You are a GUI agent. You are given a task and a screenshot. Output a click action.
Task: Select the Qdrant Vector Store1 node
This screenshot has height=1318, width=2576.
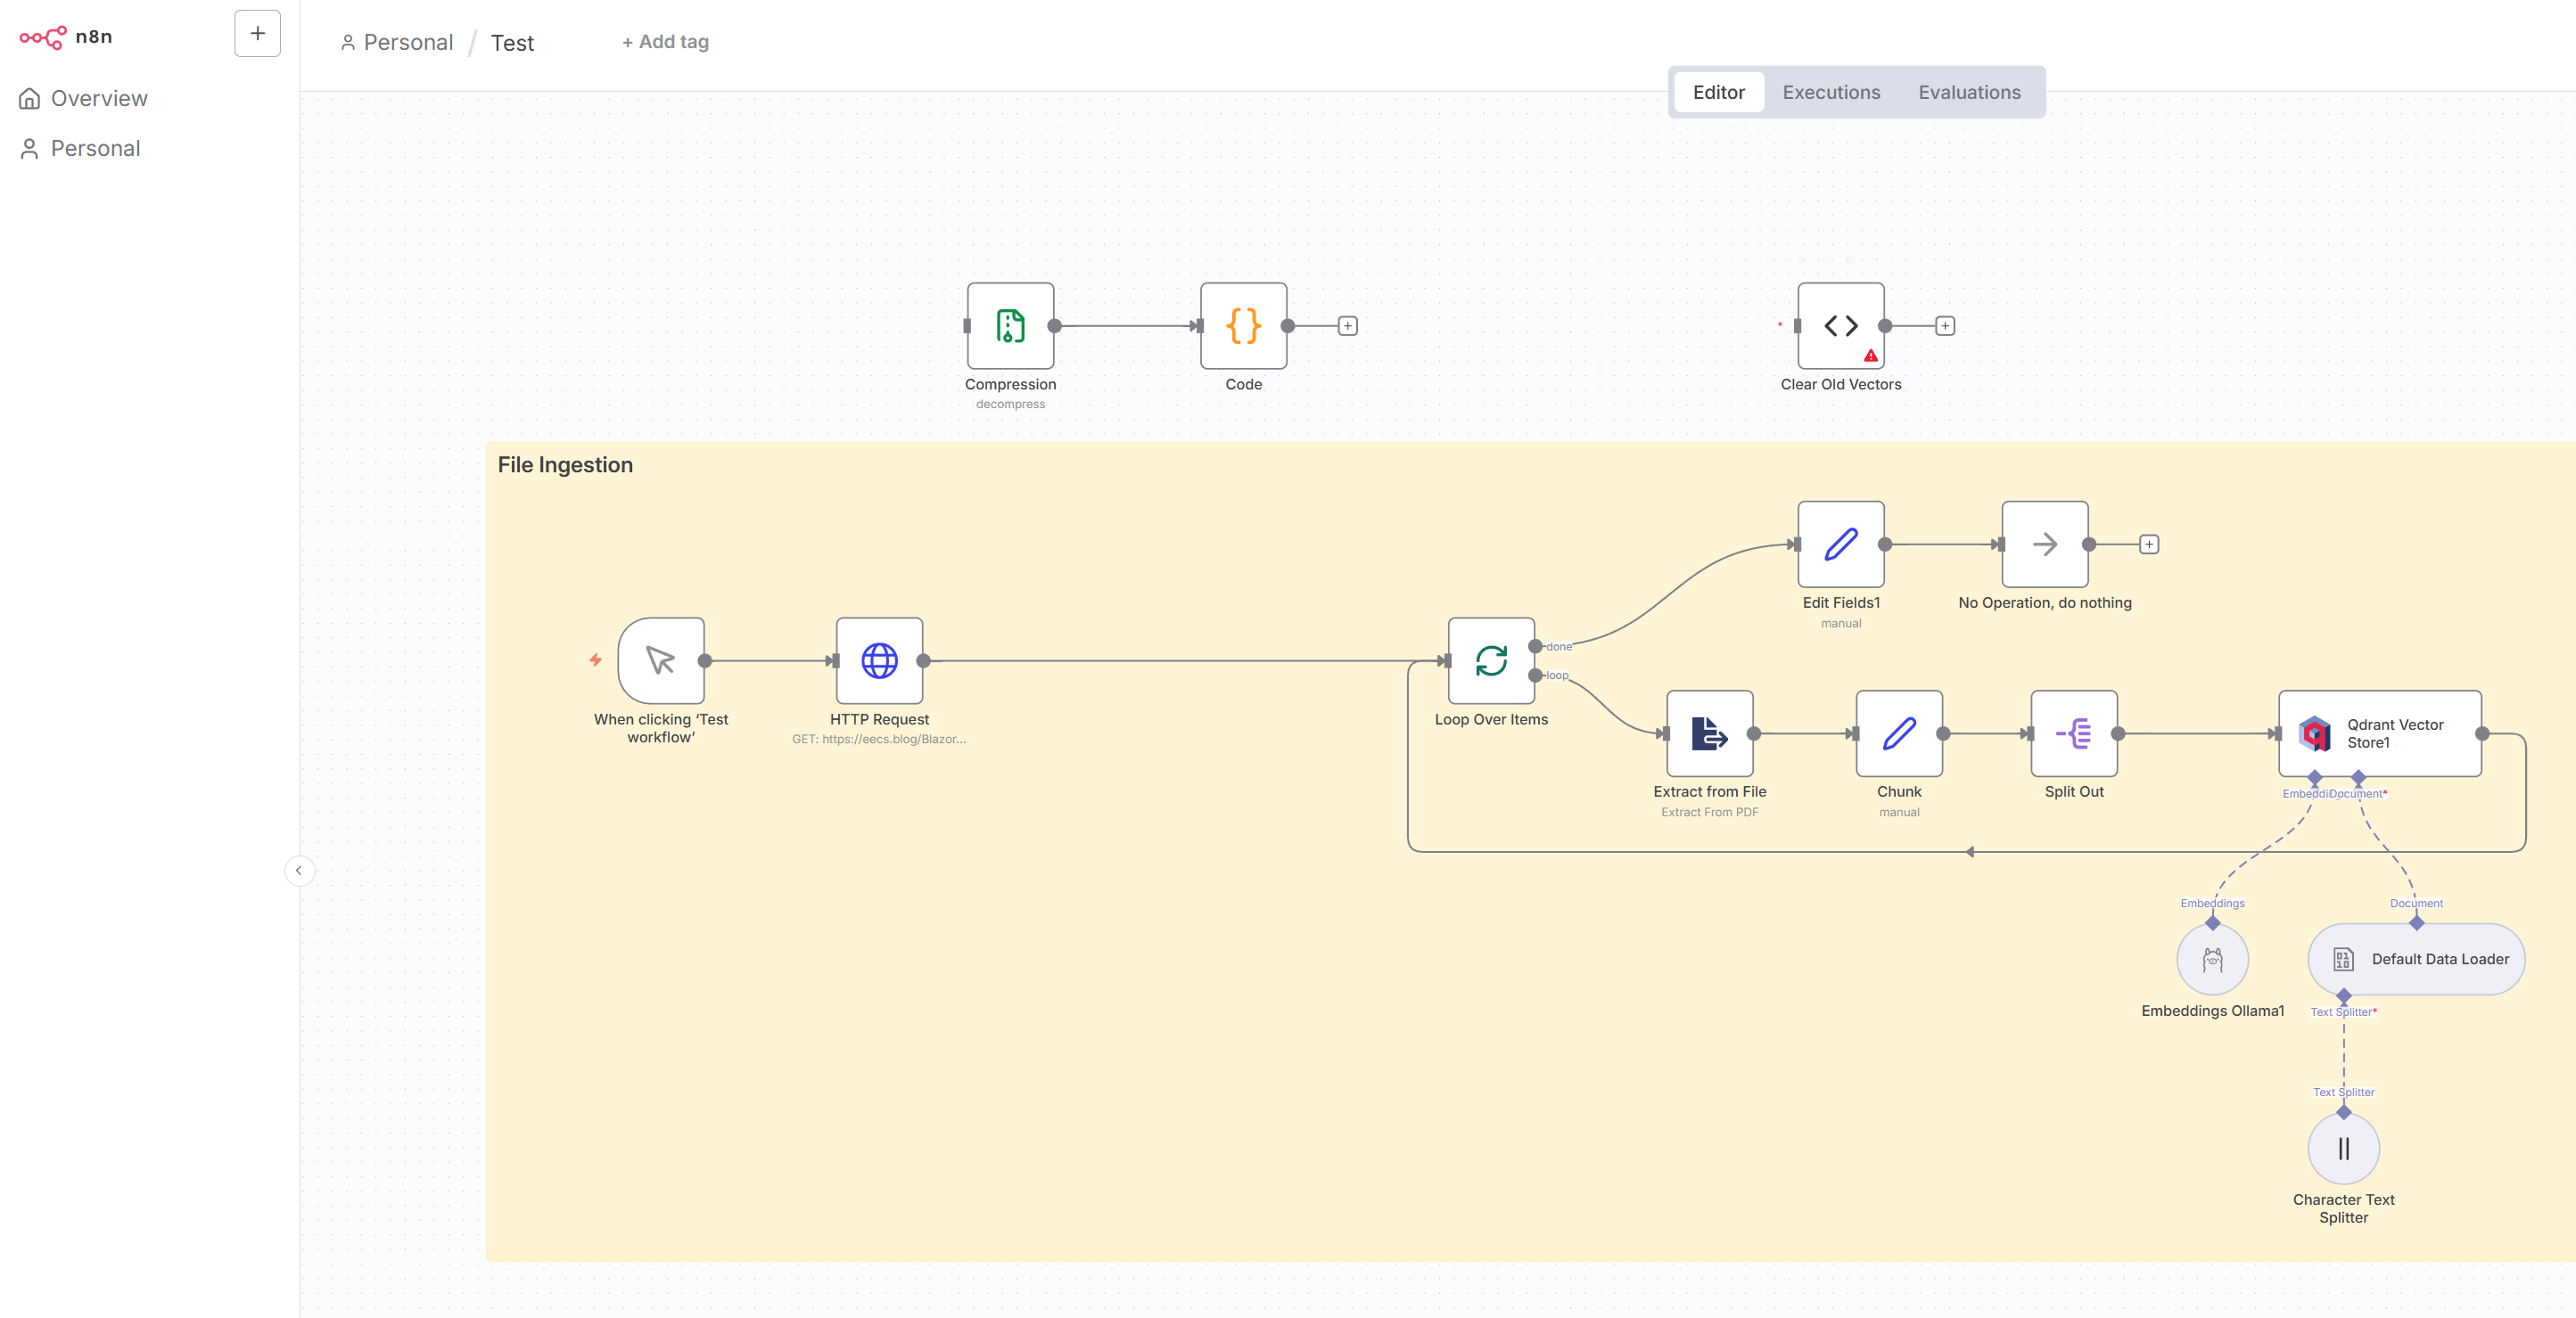[x=2379, y=733]
